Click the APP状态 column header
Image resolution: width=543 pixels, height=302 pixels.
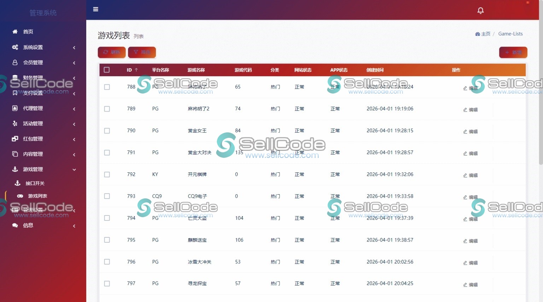[x=339, y=70]
